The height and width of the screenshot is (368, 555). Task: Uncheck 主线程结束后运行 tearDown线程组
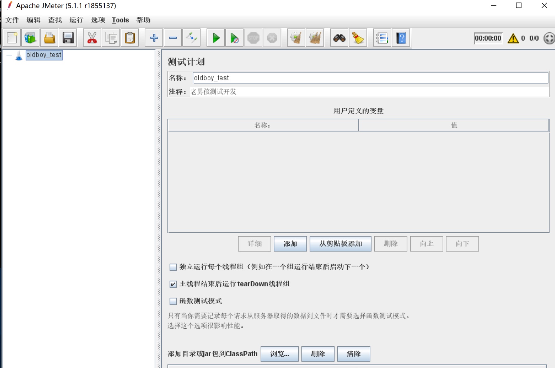point(173,284)
